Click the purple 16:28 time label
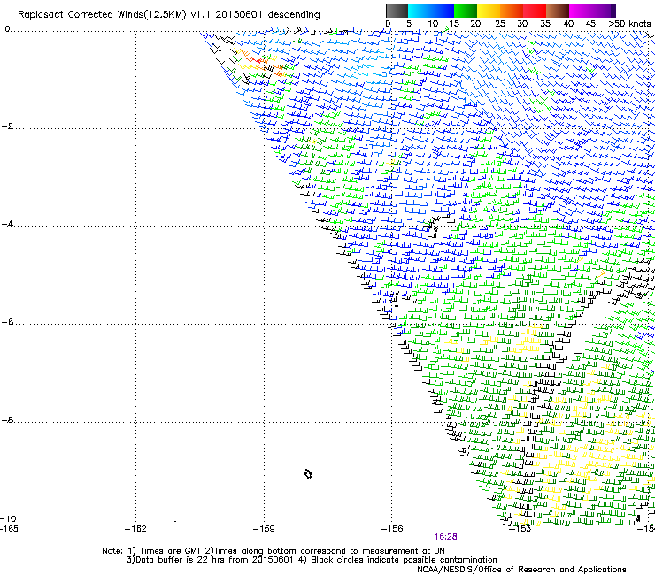655x575 pixels. [445, 537]
